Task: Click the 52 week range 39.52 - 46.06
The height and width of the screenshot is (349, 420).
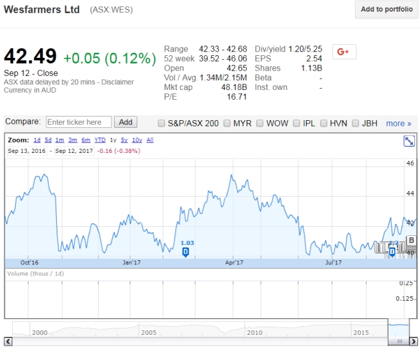Action: coord(223,58)
